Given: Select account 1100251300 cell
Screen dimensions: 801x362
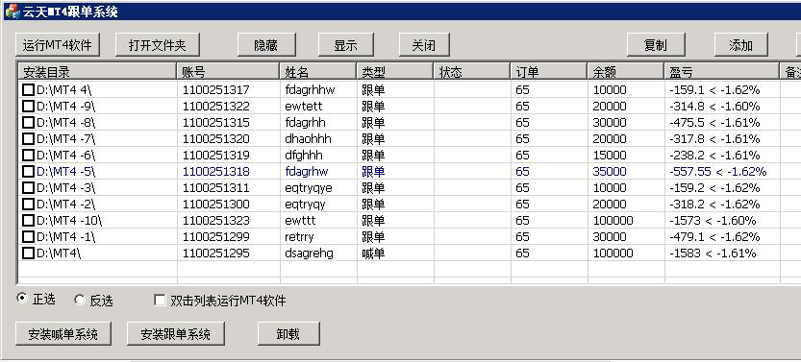Looking at the screenshot, I should [x=216, y=205].
